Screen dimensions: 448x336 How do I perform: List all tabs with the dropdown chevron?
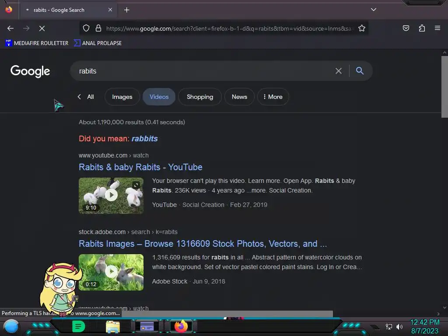click(x=374, y=10)
